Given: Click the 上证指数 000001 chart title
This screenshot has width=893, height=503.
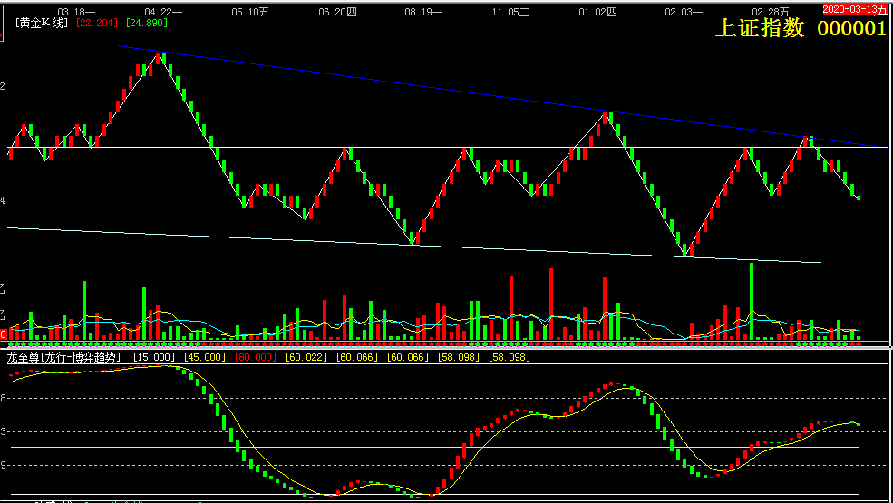Looking at the screenshot, I should point(801,28).
